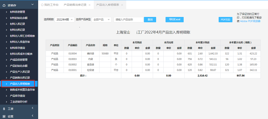
Task: Close the 产品出入库明细表 tab
Action: point(122,5)
